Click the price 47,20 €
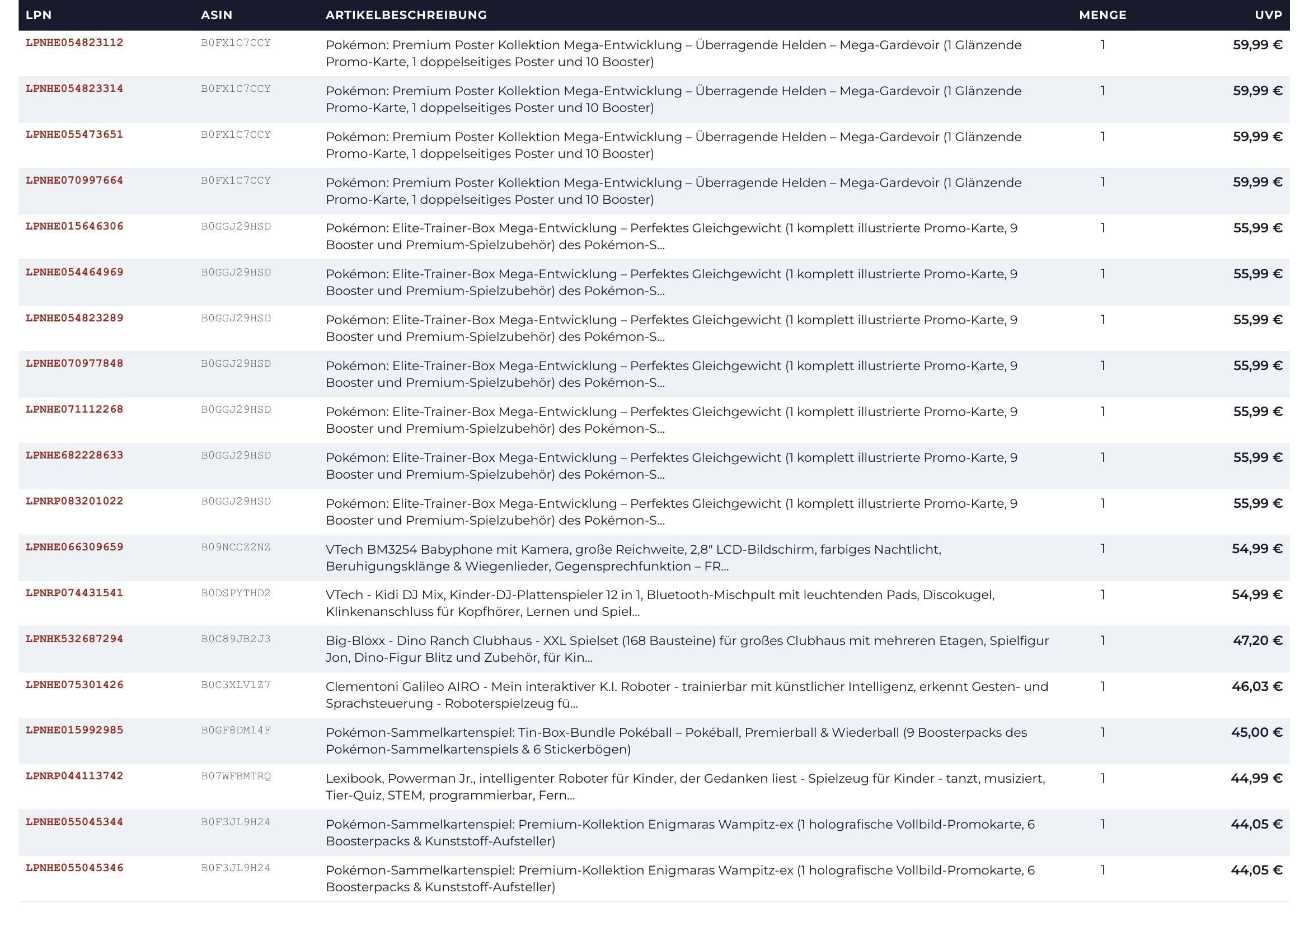The width and height of the screenshot is (1309, 926). [x=1258, y=640]
